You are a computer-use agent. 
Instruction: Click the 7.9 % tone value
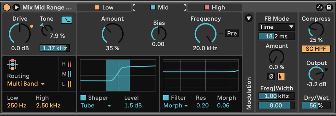(57, 36)
